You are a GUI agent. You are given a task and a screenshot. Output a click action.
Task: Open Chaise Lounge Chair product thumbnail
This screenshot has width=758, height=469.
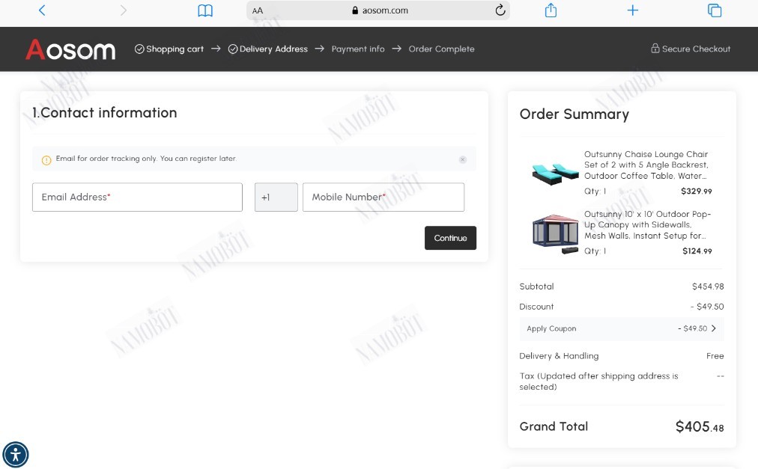[x=554, y=174]
